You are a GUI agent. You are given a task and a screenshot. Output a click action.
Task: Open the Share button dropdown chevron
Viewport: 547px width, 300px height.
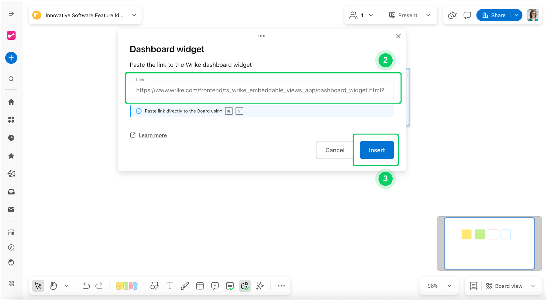(x=516, y=15)
